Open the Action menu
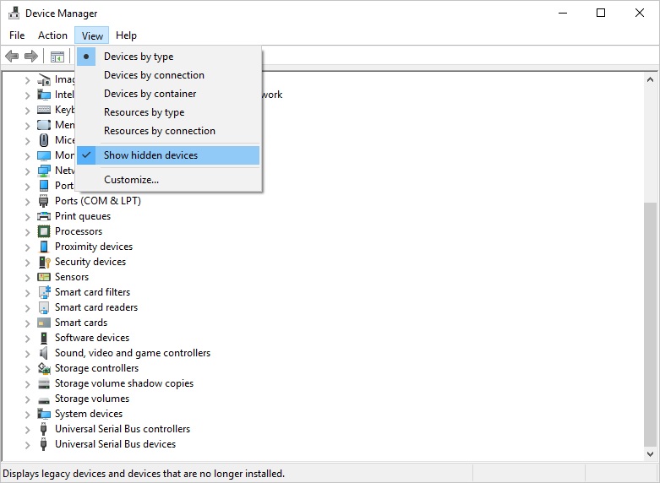Image resolution: width=660 pixels, height=483 pixels. tap(52, 35)
